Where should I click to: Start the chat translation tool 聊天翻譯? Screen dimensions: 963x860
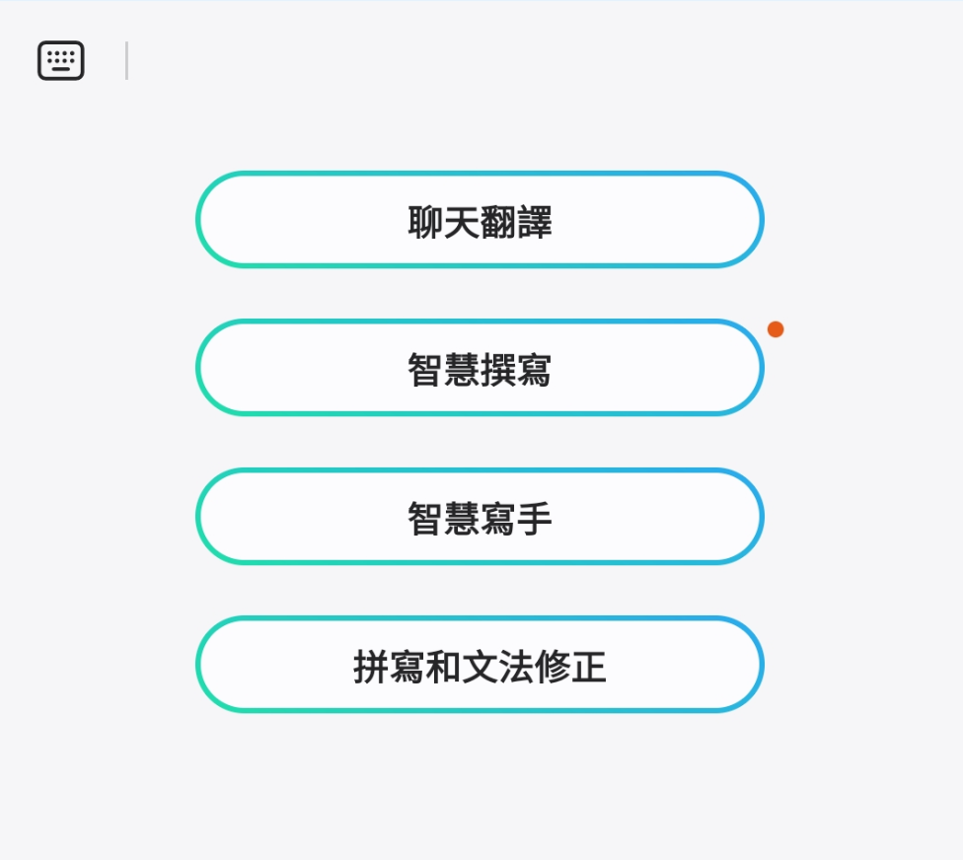[x=480, y=220]
